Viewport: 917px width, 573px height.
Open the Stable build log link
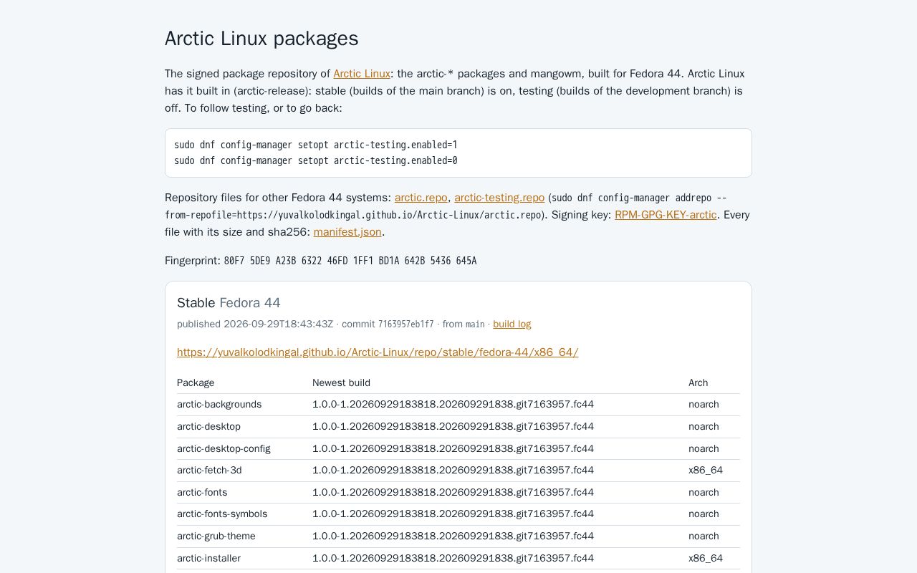pyautogui.click(x=512, y=324)
